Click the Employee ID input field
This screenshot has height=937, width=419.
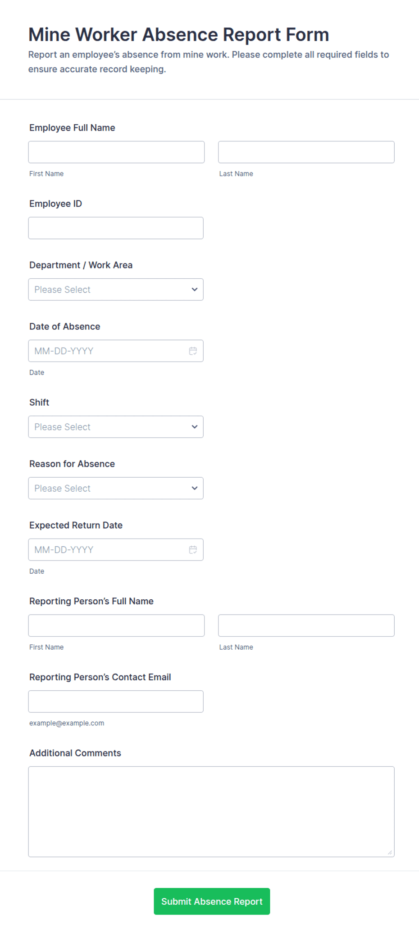116,228
